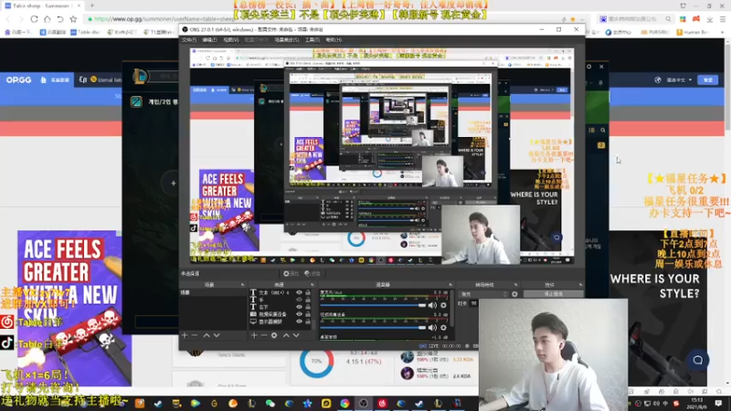Adjust 麦克风/Aux volume slider
This screenshot has width=731, height=411.
point(373,305)
